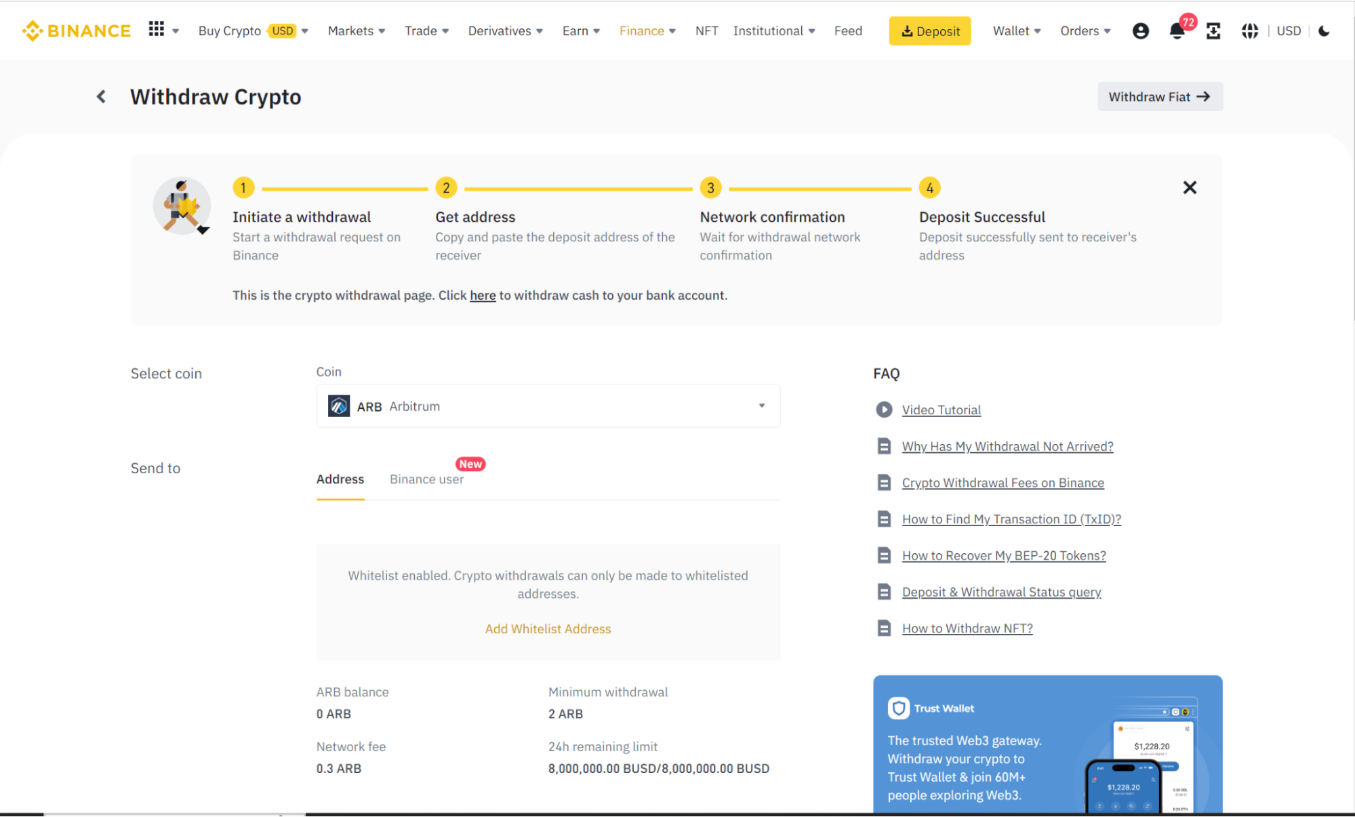Click step 1 Initiate a withdrawal marker
Screen dimensions: 1355x817
click(x=243, y=188)
